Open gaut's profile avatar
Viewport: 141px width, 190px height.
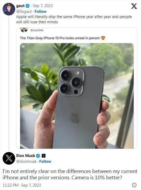click(9, 9)
